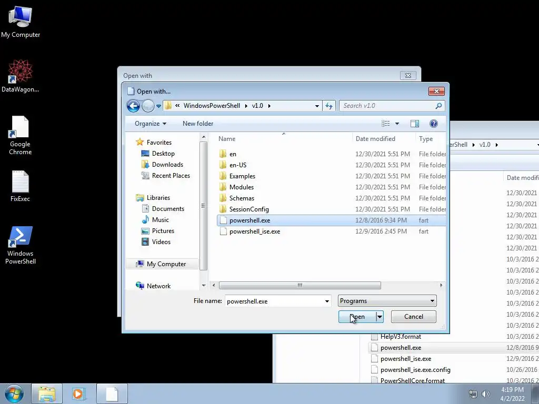Open the Organize menu

(151, 124)
